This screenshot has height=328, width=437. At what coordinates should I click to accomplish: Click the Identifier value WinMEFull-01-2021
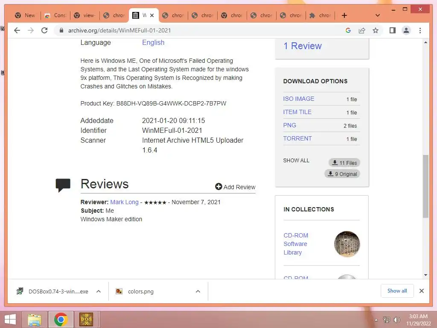tap(172, 130)
